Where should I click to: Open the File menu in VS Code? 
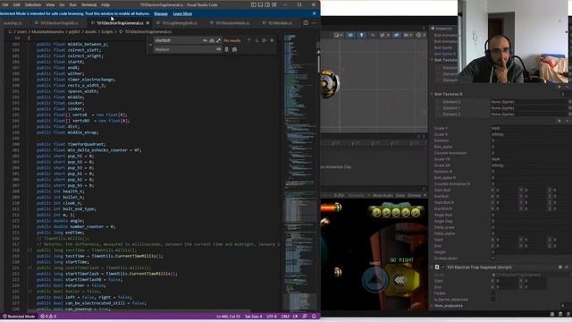[x=5, y=4]
